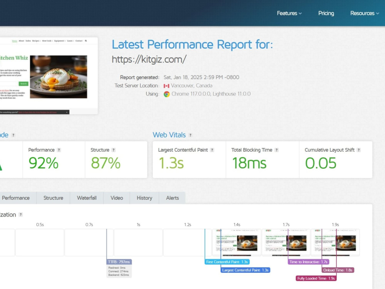Click the Canada flag icon
385x289 pixels.
[166, 86]
